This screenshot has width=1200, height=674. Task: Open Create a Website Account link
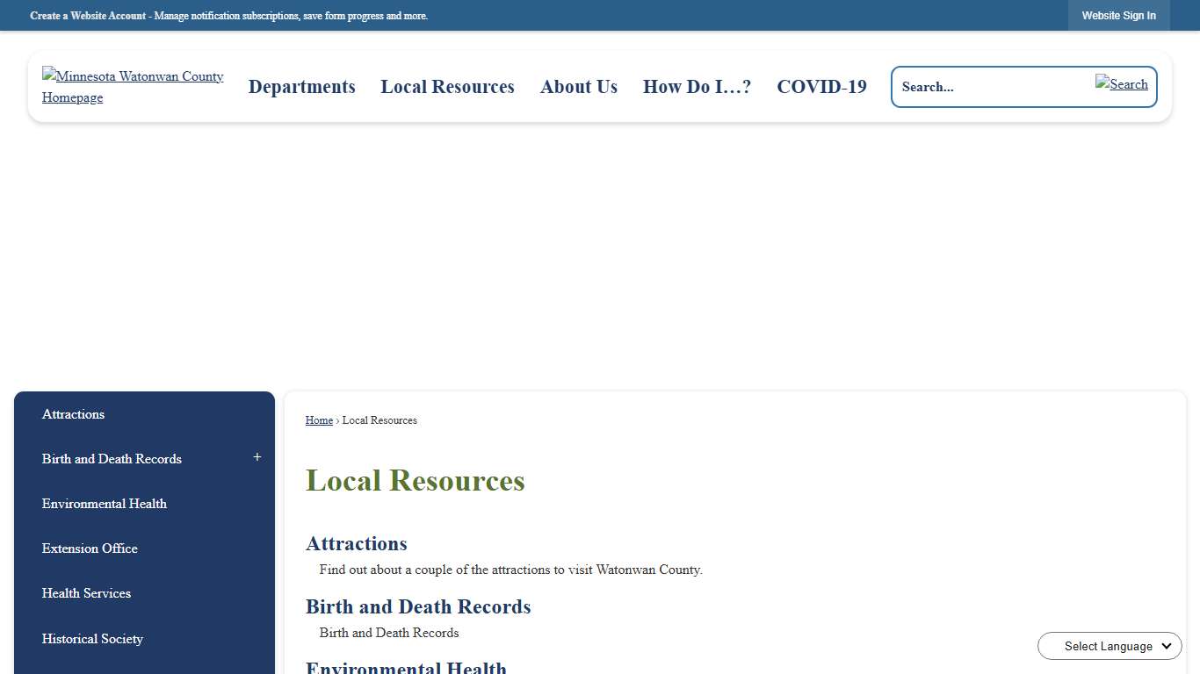(x=88, y=15)
